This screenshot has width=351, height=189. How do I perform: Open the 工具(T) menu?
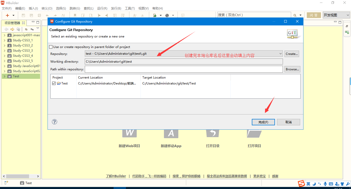(130, 8)
